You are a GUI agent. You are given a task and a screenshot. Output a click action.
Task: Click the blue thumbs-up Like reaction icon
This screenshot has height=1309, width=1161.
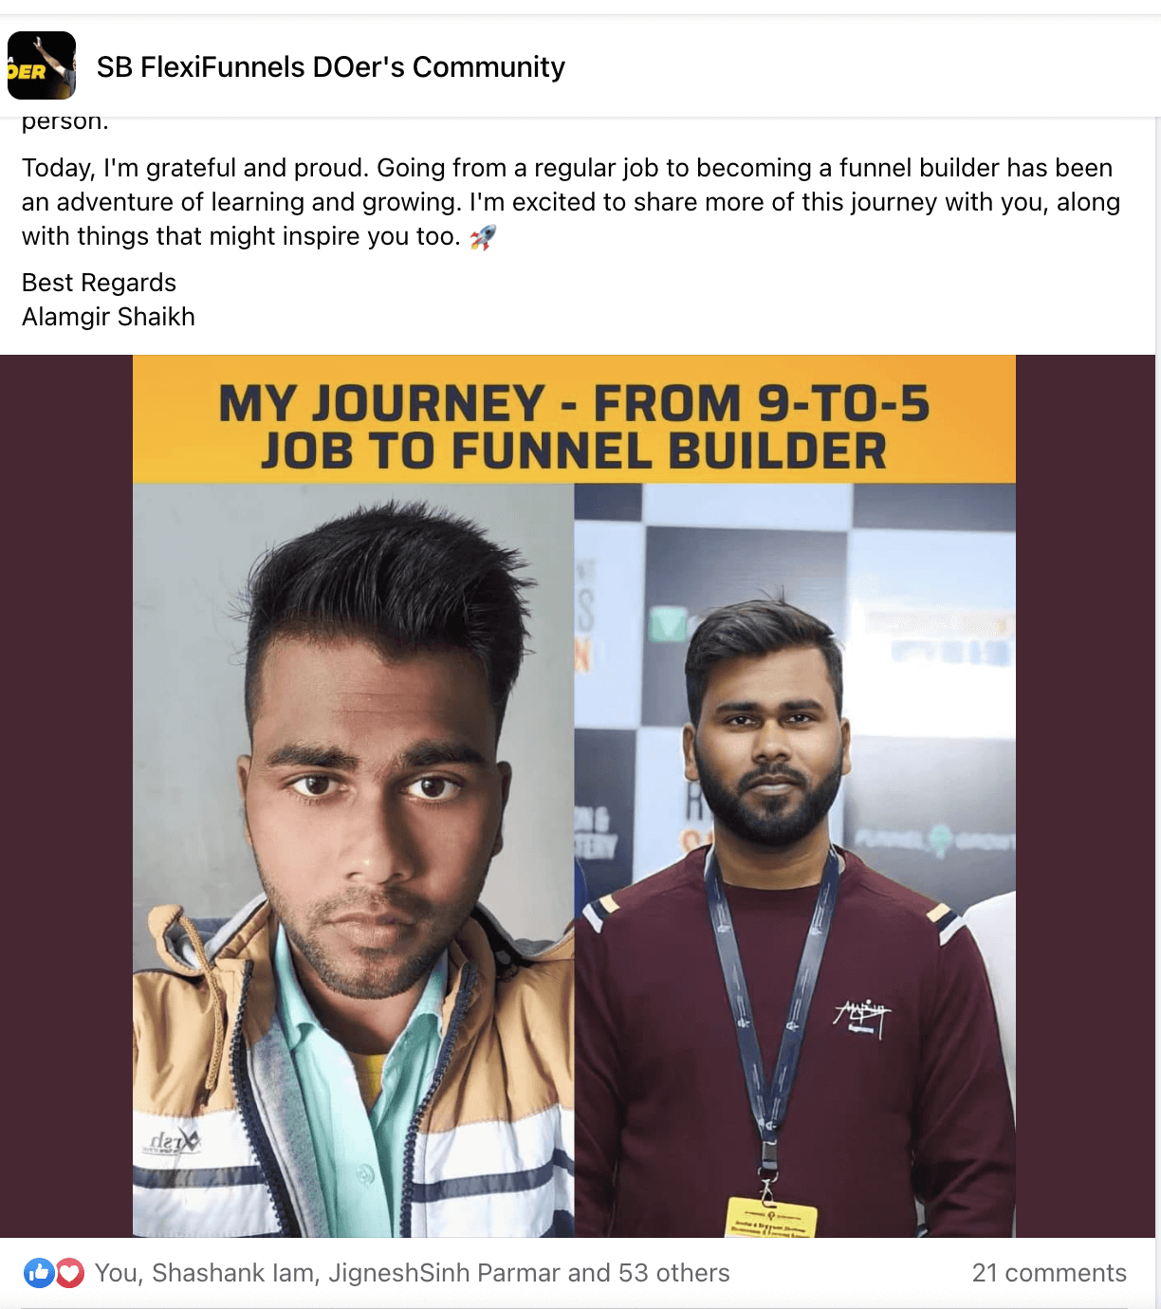pyautogui.click(x=39, y=1273)
